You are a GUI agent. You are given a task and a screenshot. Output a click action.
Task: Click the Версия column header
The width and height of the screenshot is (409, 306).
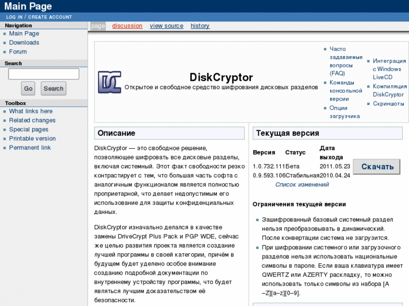[264, 153]
